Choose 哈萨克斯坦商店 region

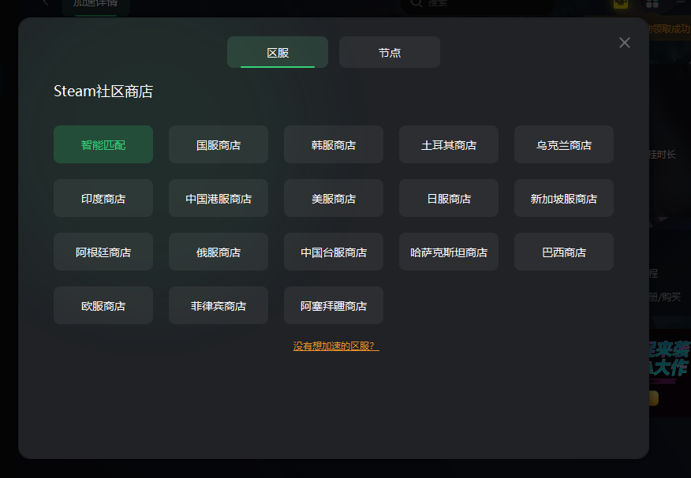click(x=449, y=252)
